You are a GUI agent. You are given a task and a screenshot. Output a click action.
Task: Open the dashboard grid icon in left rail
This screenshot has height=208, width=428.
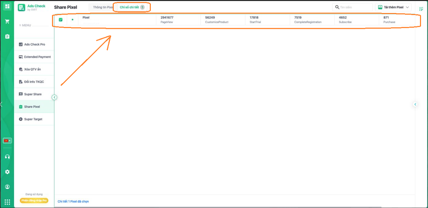point(7,6)
